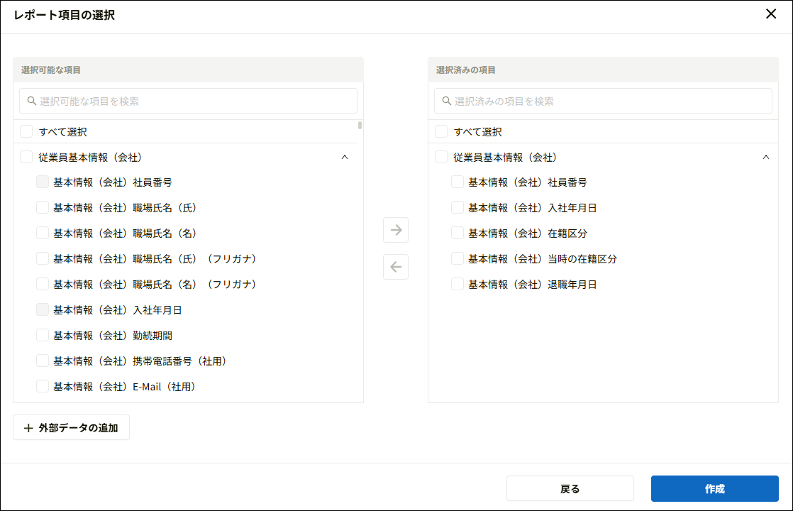The width and height of the screenshot is (793, 511).
Task: Click the plus icon for 外部データの追加
Action: click(x=28, y=428)
